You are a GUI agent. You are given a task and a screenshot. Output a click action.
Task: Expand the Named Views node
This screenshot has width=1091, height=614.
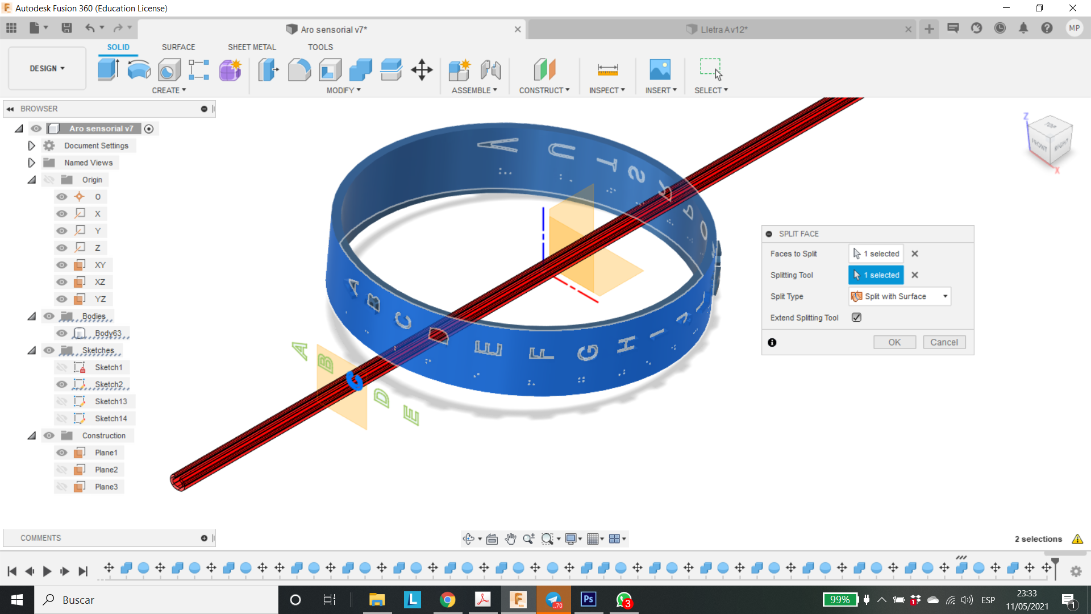pyautogui.click(x=31, y=163)
